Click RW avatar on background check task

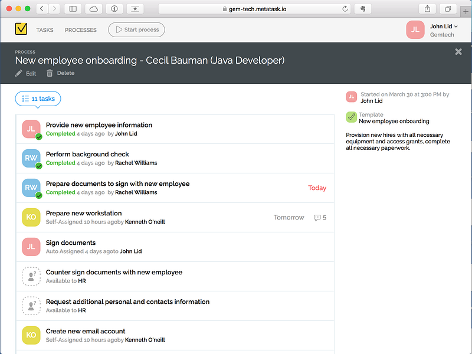point(31,158)
